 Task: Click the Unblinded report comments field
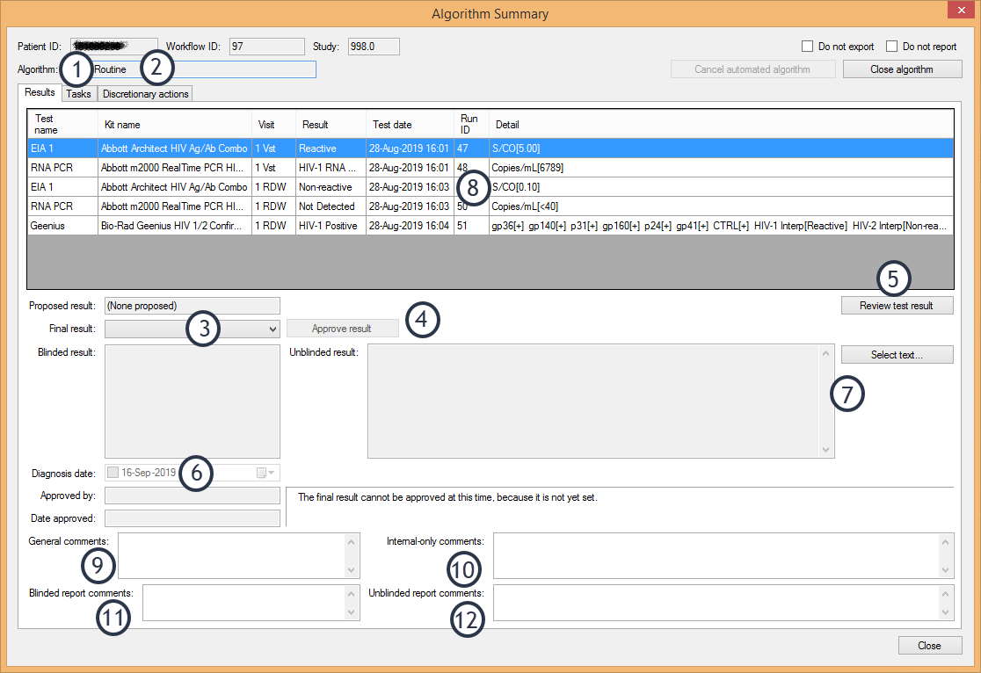pos(716,603)
